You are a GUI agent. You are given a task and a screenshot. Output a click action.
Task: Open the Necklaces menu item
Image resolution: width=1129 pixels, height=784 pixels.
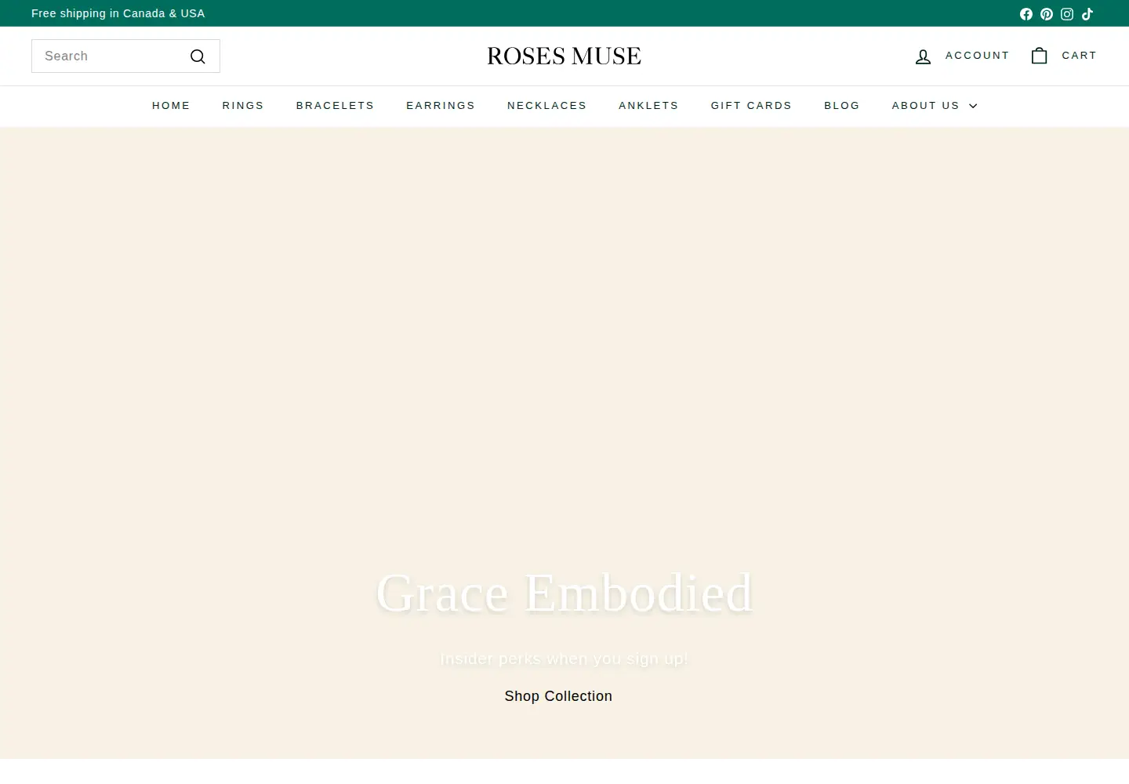click(x=547, y=106)
